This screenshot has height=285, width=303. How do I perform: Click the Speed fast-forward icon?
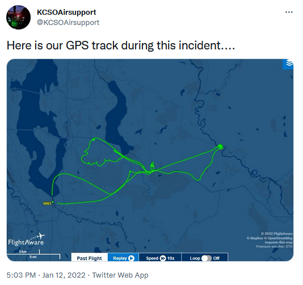[x=163, y=258]
